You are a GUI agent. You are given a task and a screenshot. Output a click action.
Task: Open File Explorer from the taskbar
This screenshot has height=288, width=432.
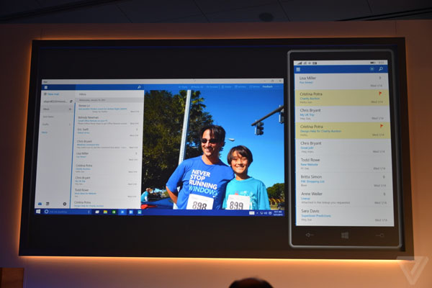tap(105, 212)
